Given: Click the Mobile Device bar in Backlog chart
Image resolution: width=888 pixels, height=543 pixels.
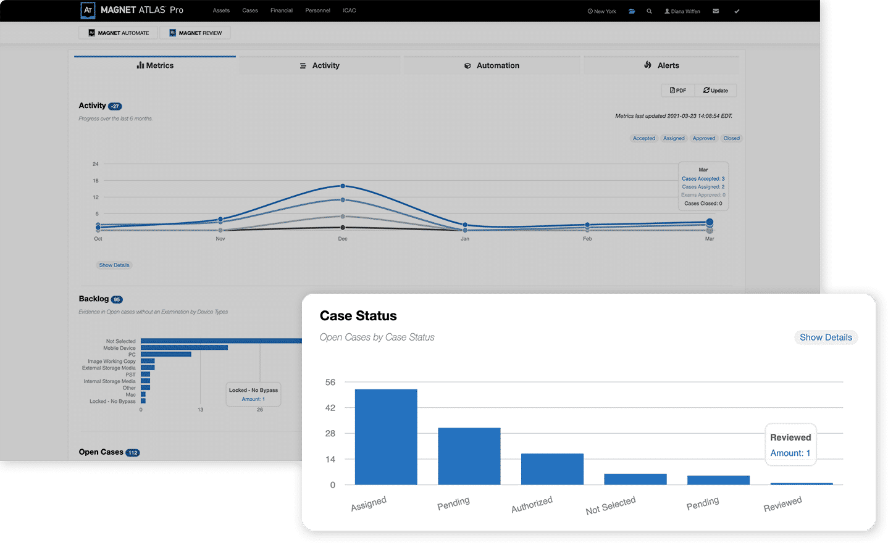Looking at the screenshot, I should [184, 348].
